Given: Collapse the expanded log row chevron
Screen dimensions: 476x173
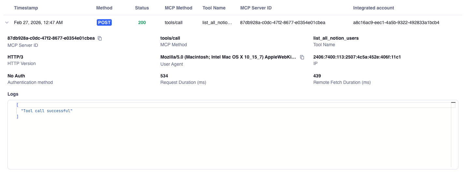Looking at the screenshot, I should (x=7, y=22).
